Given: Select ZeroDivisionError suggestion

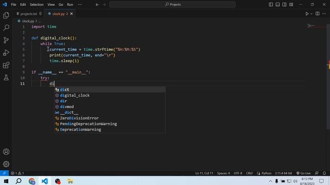Looking at the screenshot, I should click(x=110, y=118).
